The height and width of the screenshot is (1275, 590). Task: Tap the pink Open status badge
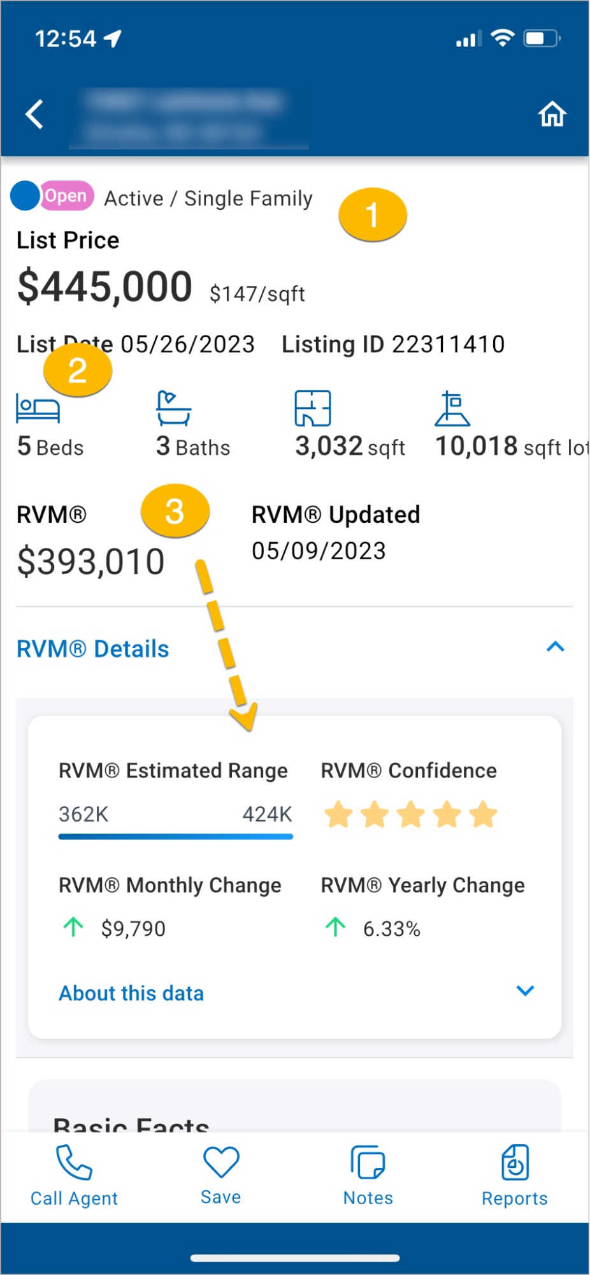click(x=66, y=196)
